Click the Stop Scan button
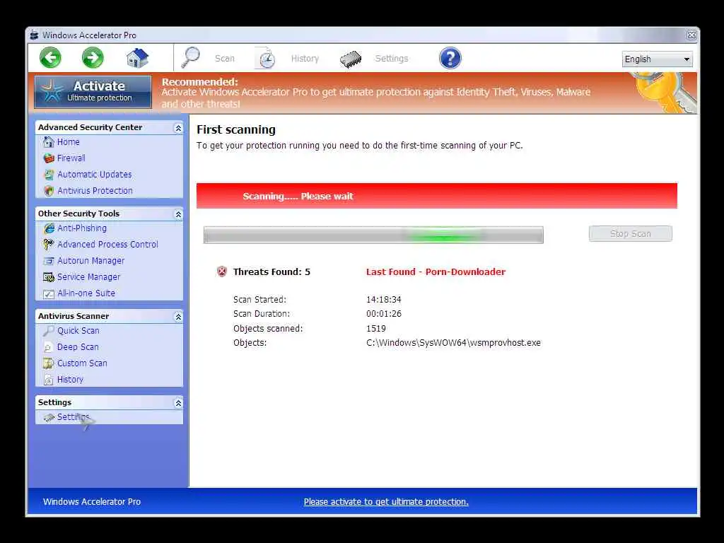This screenshot has width=724, height=543. (630, 233)
